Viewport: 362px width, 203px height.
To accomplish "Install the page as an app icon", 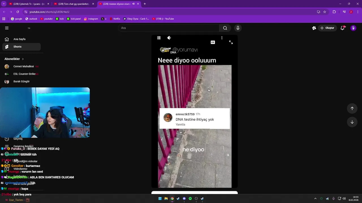I will 318,12.
